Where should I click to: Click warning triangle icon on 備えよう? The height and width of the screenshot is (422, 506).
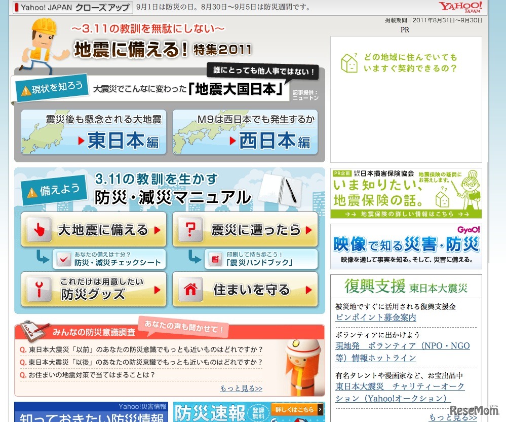pos(32,193)
